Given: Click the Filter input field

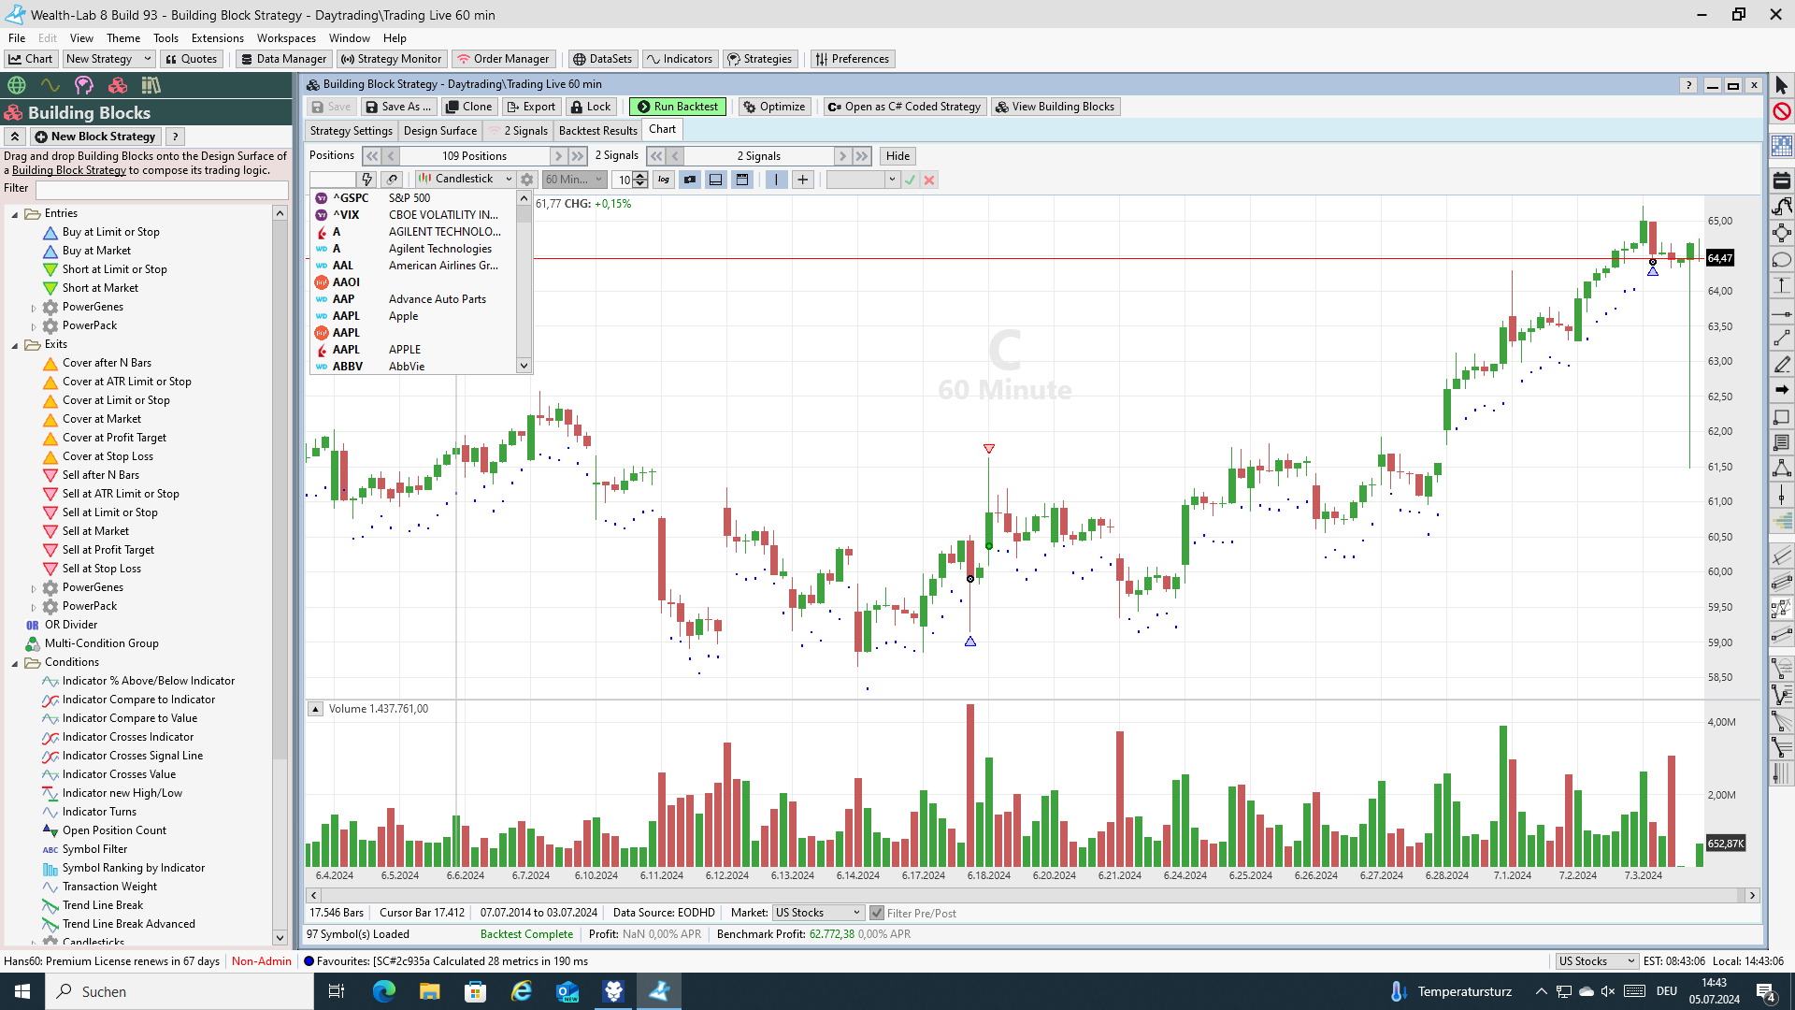Looking at the screenshot, I should [162, 189].
